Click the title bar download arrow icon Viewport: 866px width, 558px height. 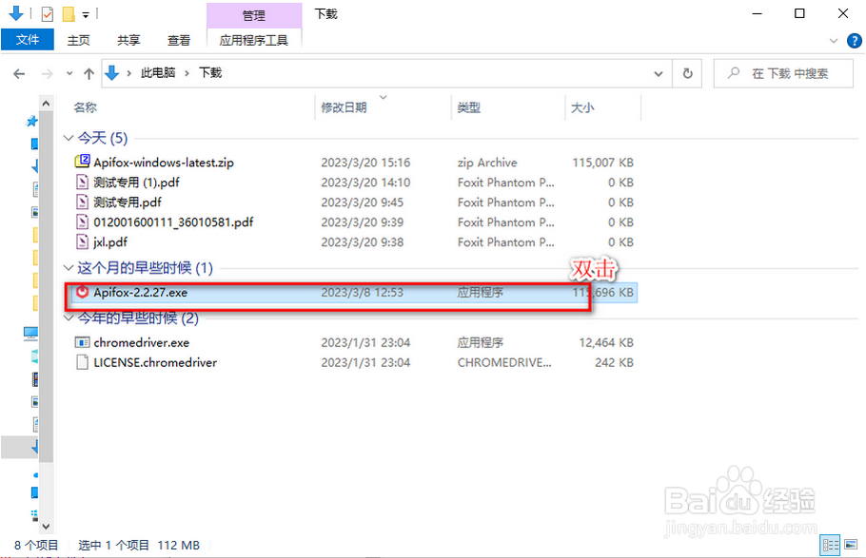click(16, 13)
